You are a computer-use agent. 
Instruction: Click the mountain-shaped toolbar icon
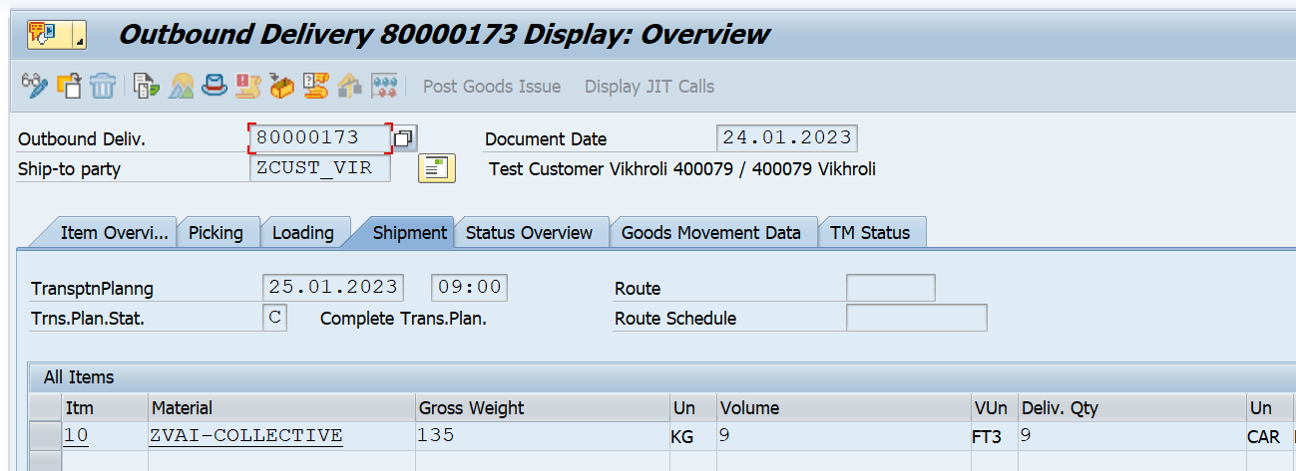[x=182, y=86]
